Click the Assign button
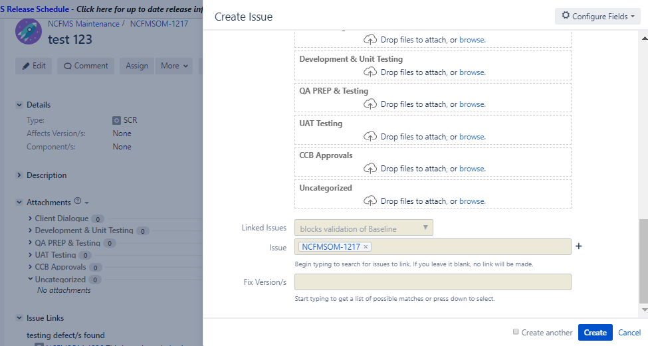This screenshot has height=346, width=648. (x=137, y=66)
